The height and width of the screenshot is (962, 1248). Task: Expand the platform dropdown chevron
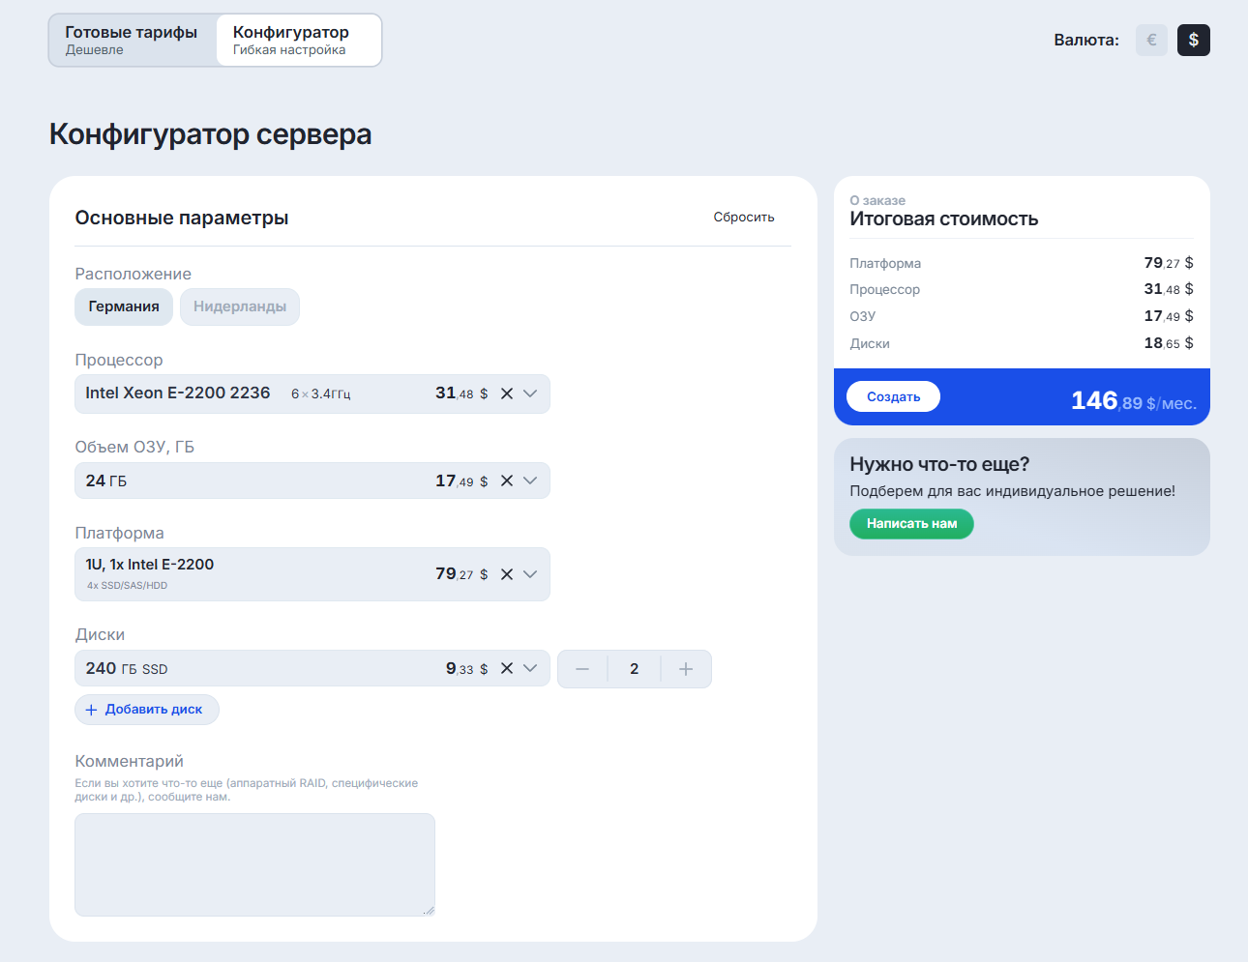(x=530, y=574)
